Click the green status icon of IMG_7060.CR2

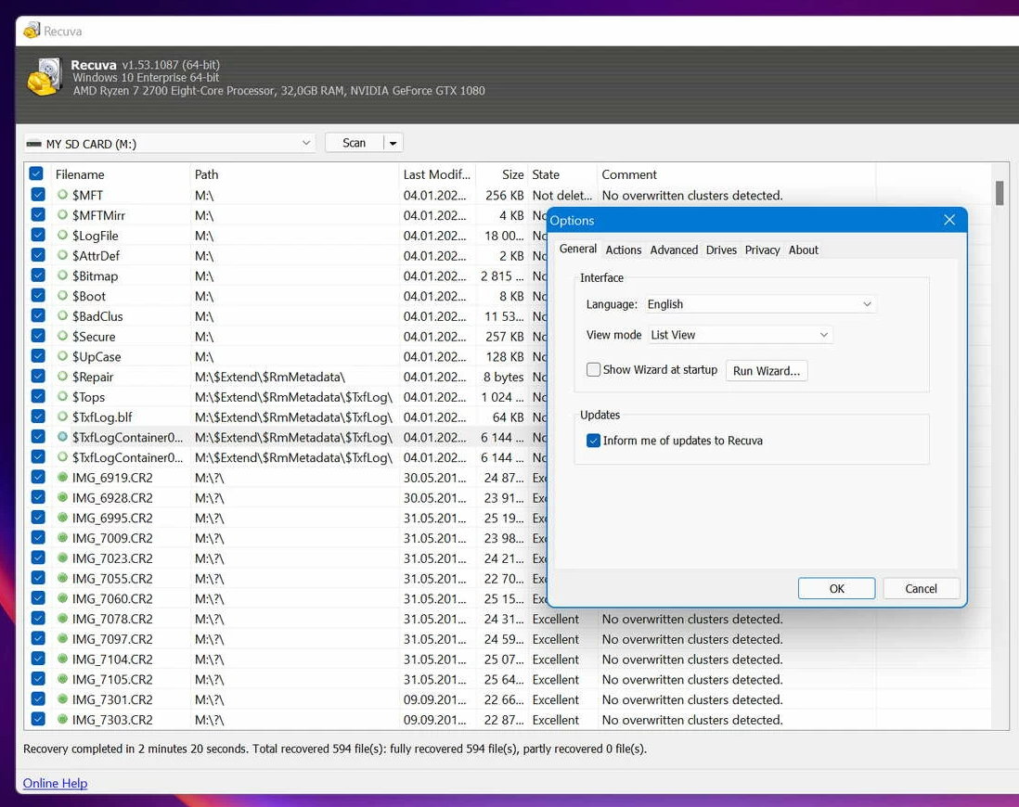[62, 597]
